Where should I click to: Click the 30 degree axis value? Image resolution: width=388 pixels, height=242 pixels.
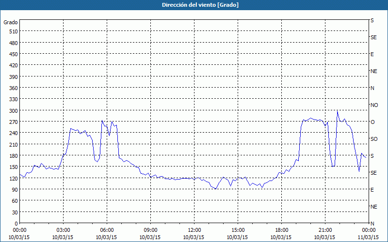[15, 212]
